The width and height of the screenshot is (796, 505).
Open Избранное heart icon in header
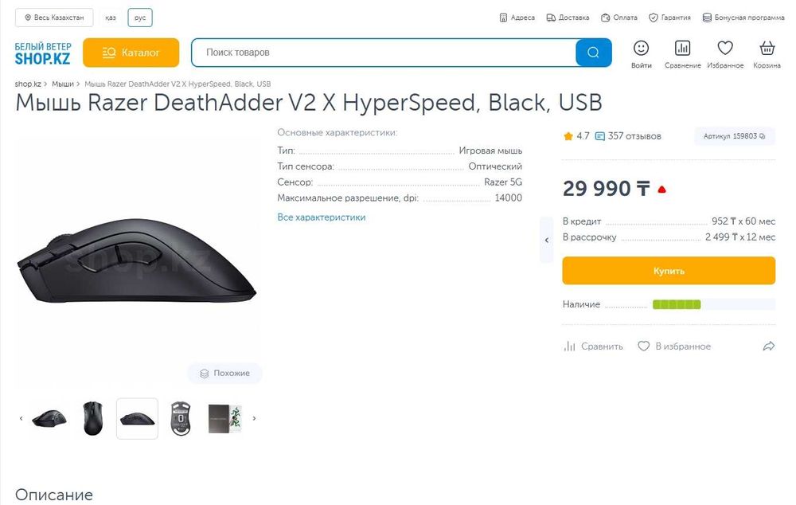[x=725, y=49]
